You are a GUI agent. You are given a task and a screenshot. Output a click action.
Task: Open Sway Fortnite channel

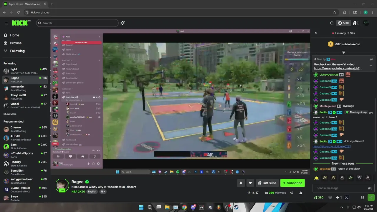(25, 198)
